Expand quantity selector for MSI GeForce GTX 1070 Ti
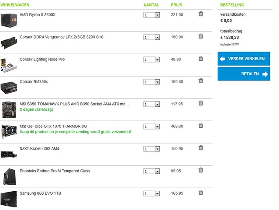This screenshot has width=279, height=210. click(x=152, y=126)
